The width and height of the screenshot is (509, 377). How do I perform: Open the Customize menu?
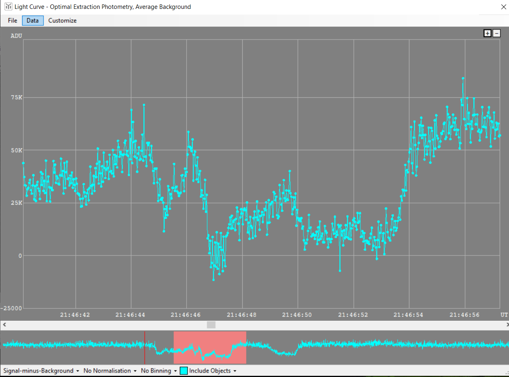click(x=62, y=21)
